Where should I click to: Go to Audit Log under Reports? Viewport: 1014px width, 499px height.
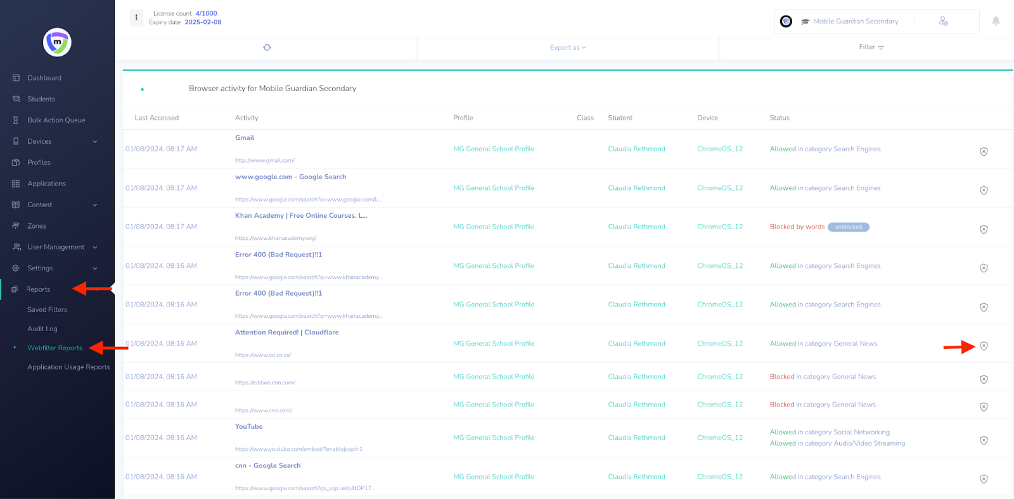pos(42,329)
